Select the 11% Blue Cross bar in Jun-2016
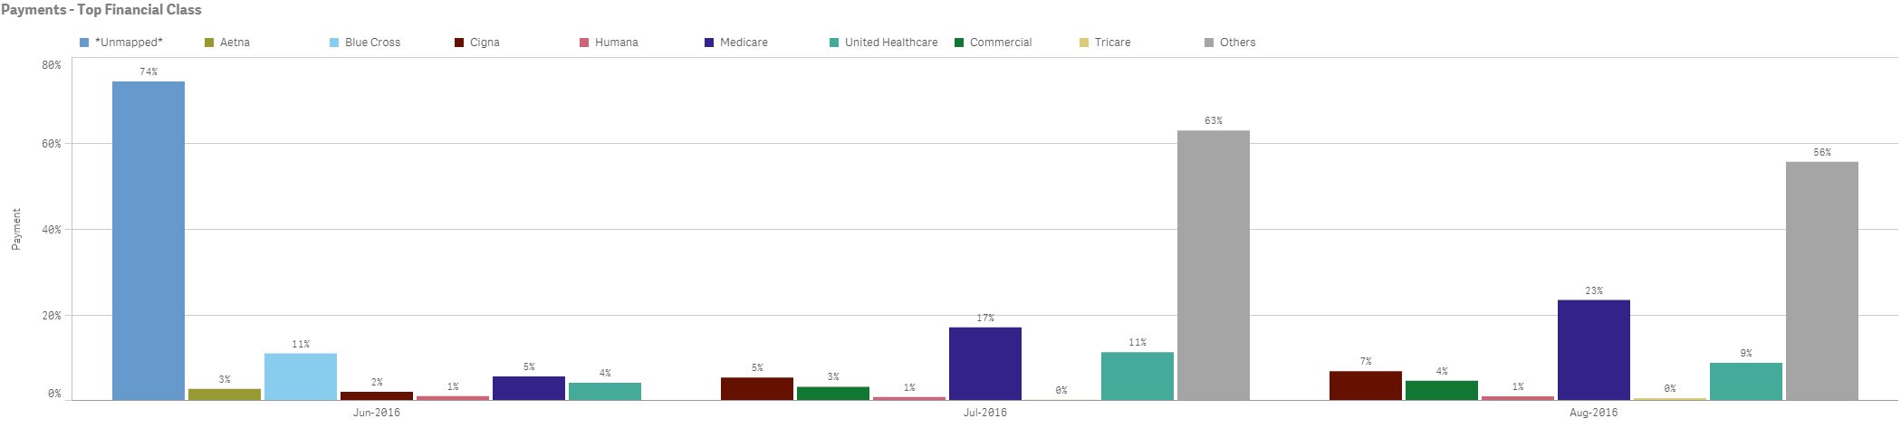The image size is (1901, 428). click(301, 376)
